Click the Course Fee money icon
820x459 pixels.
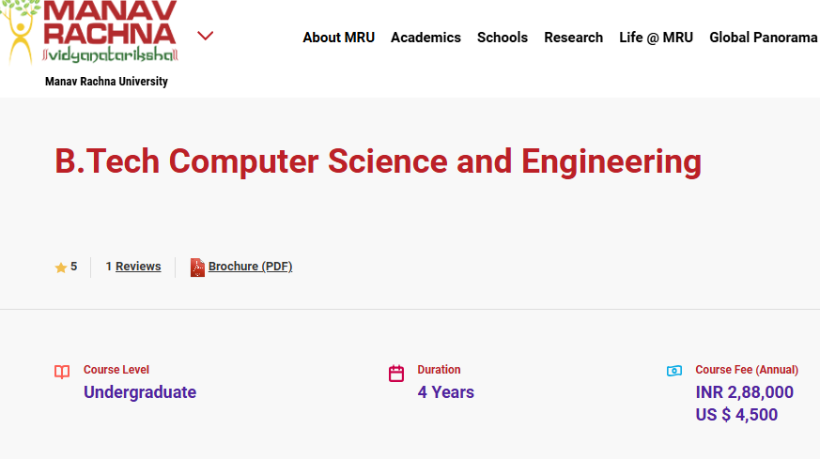pyautogui.click(x=674, y=371)
